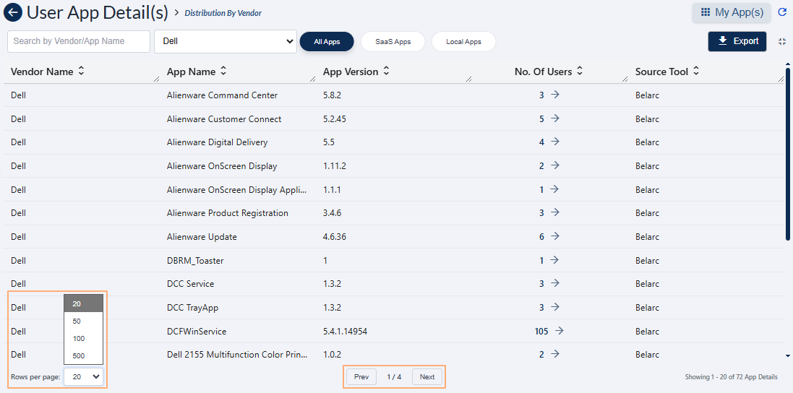The height and width of the screenshot is (393, 793).
Task: Click Belarc in Alienware Command Center row
Action: pyautogui.click(x=648, y=95)
